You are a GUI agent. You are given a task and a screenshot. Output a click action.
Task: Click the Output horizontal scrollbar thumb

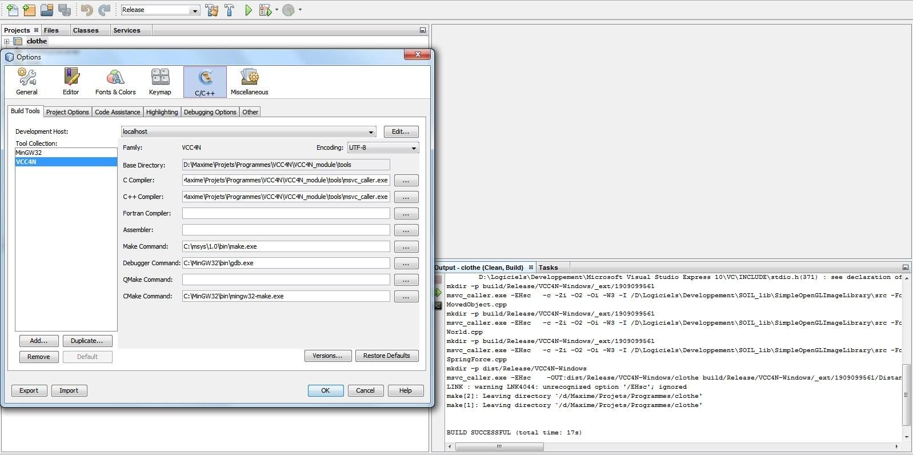(499, 446)
